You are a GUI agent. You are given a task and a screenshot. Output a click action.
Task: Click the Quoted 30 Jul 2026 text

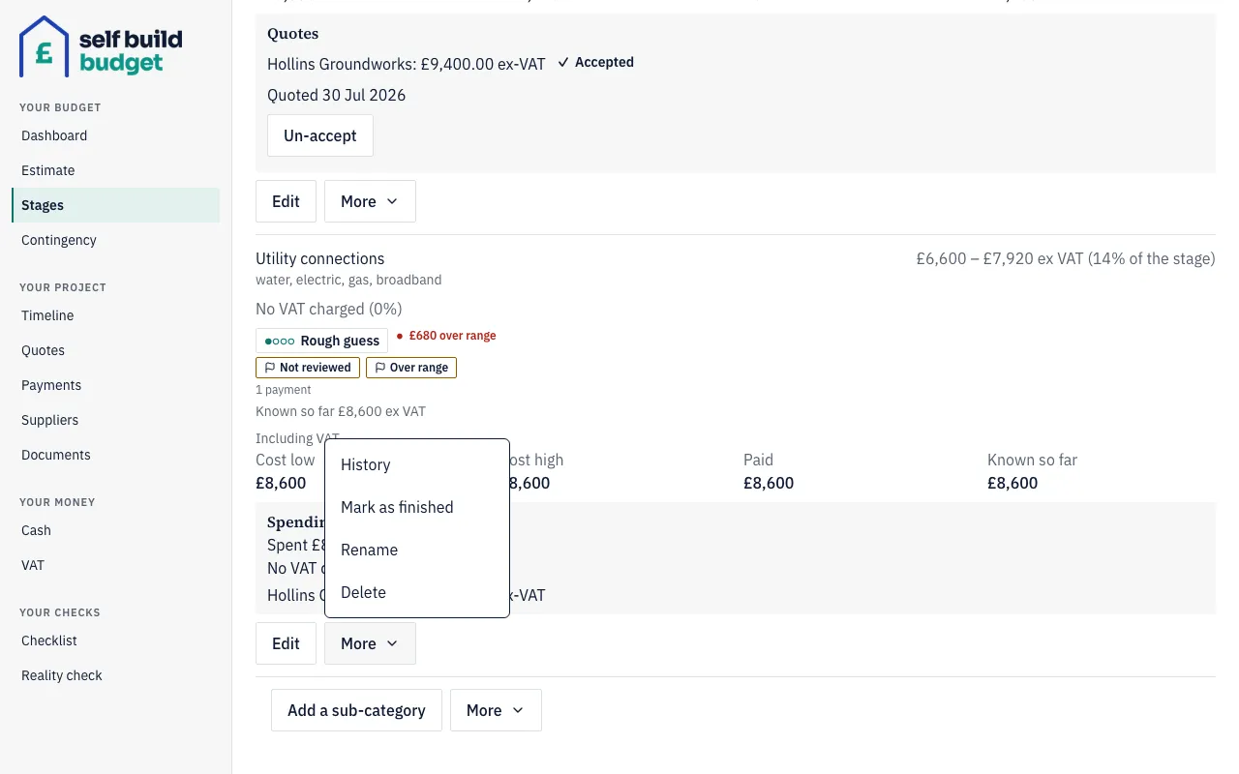tap(337, 95)
